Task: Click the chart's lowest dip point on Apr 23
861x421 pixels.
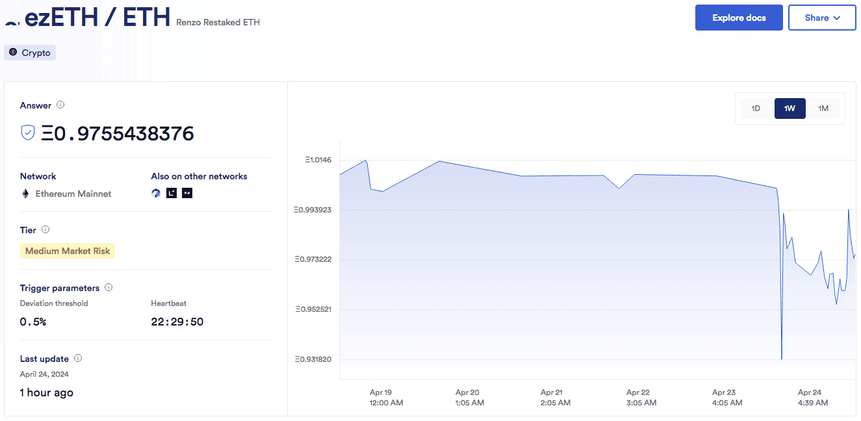Action: (781, 358)
